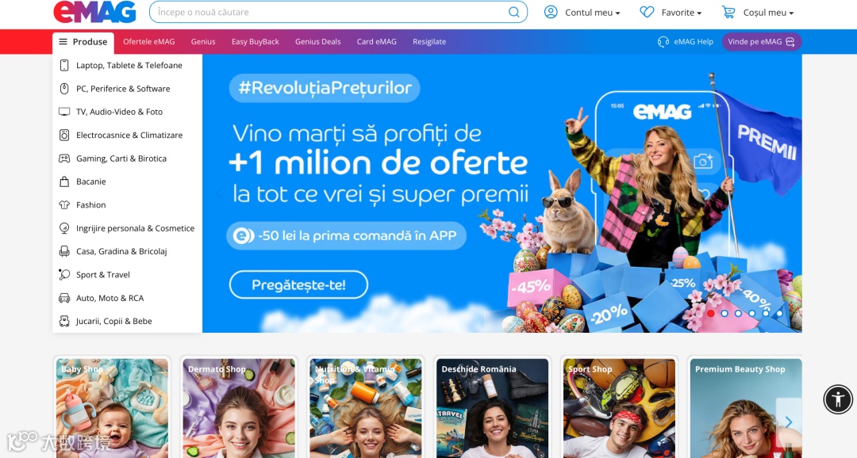Click the Pregătește-te! button
Screen dimensions: 857x458
click(x=298, y=284)
